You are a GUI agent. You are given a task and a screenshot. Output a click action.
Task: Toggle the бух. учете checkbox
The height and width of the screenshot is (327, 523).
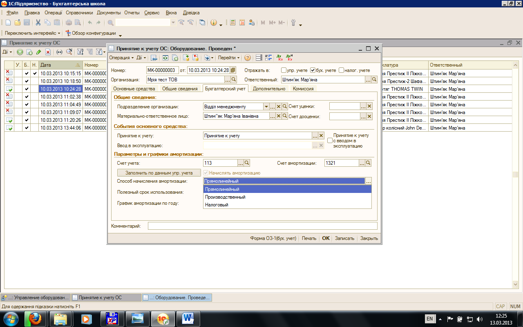pos(313,70)
